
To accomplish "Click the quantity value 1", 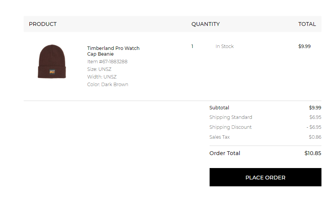I will [x=192, y=46].
